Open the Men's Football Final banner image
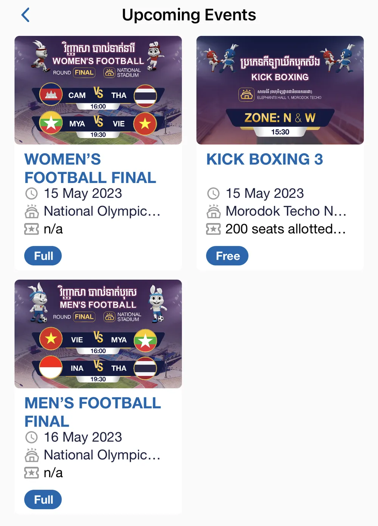 point(98,334)
